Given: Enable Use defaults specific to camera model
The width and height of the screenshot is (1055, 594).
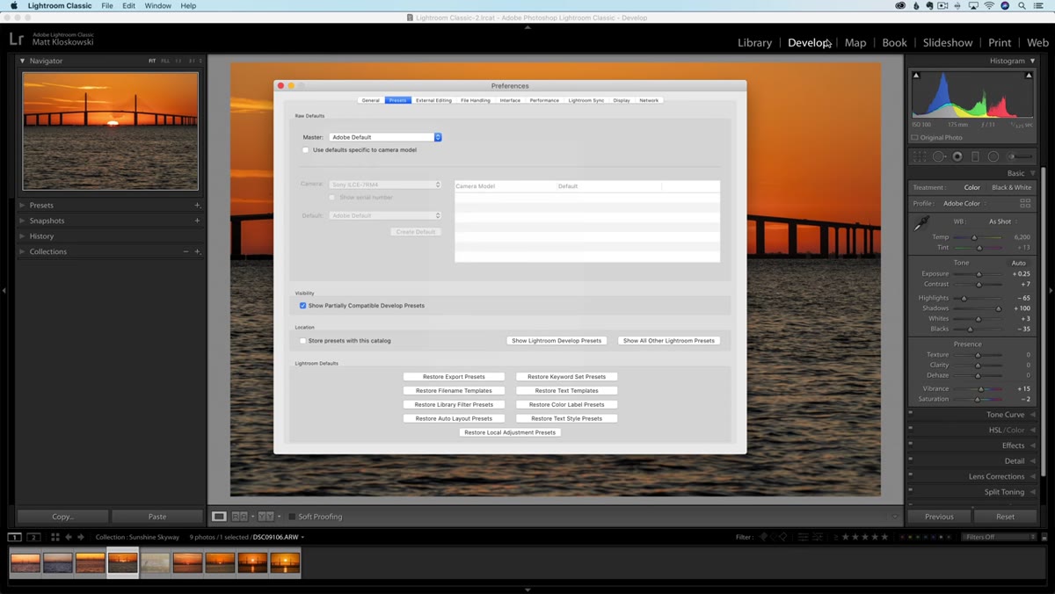Looking at the screenshot, I should point(306,150).
